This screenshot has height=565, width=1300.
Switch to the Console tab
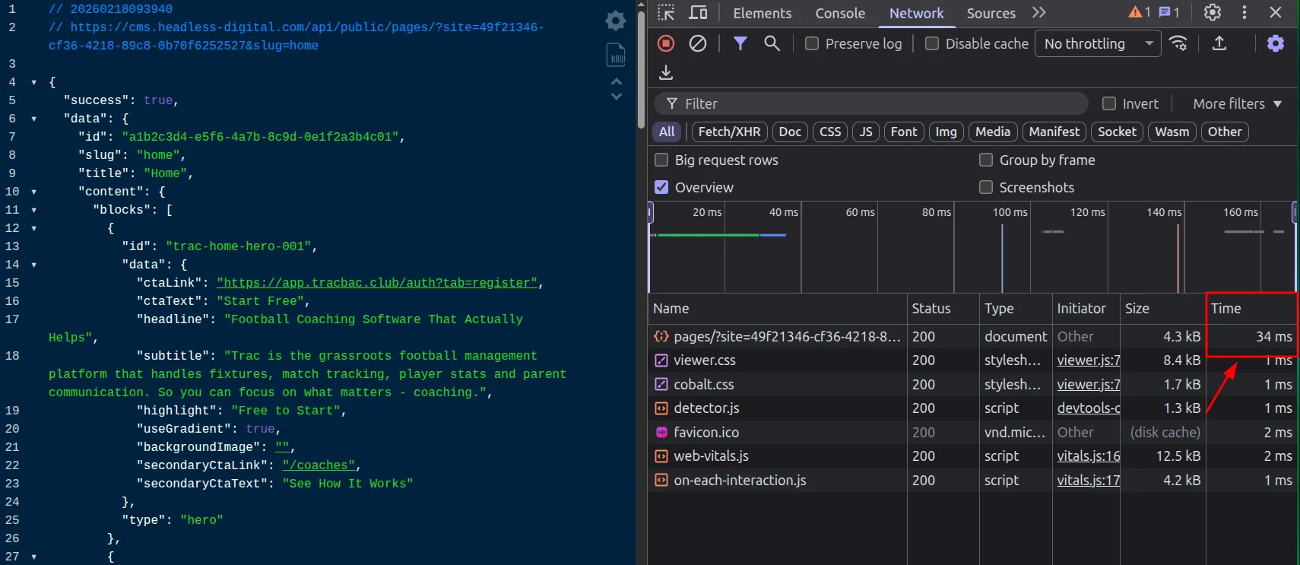(x=839, y=13)
